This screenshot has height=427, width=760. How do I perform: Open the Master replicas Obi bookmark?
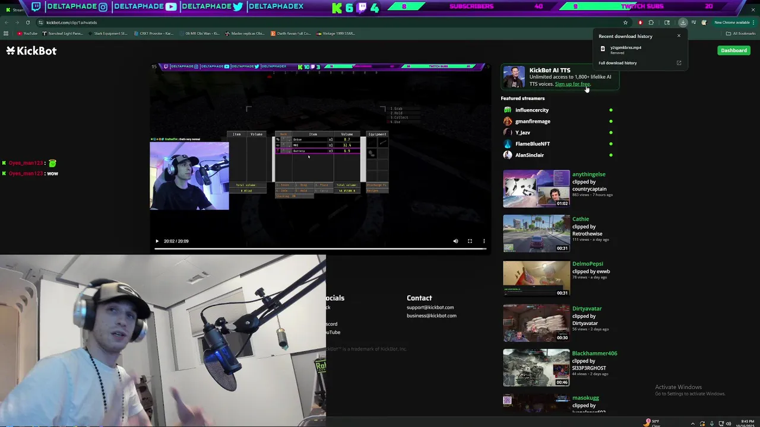pyautogui.click(x=245, y=33)
